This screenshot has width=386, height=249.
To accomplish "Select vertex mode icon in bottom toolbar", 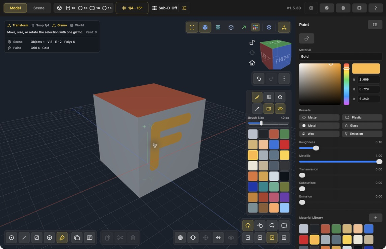I will [11, 238].
